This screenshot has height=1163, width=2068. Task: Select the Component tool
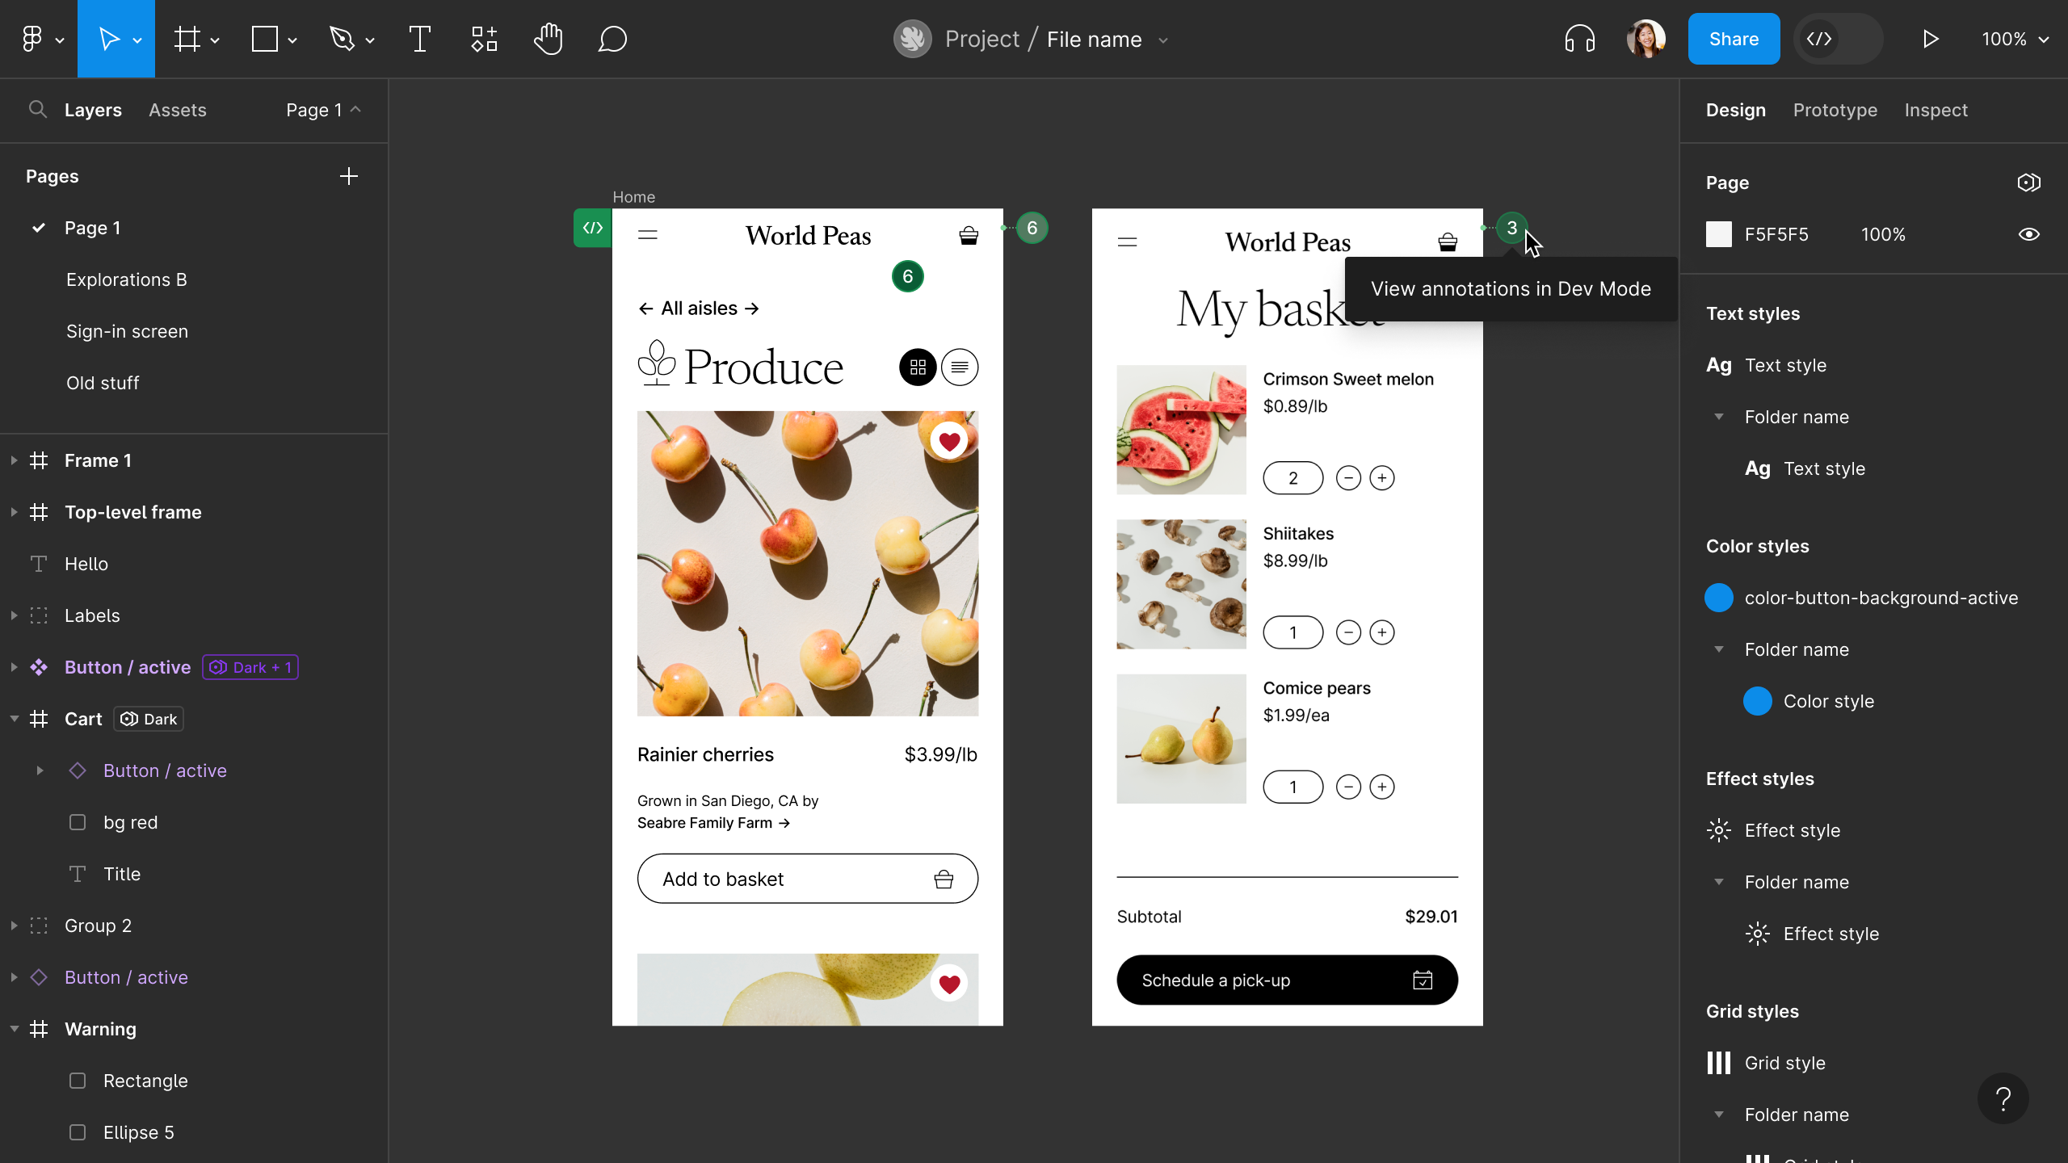click(483, 40)
